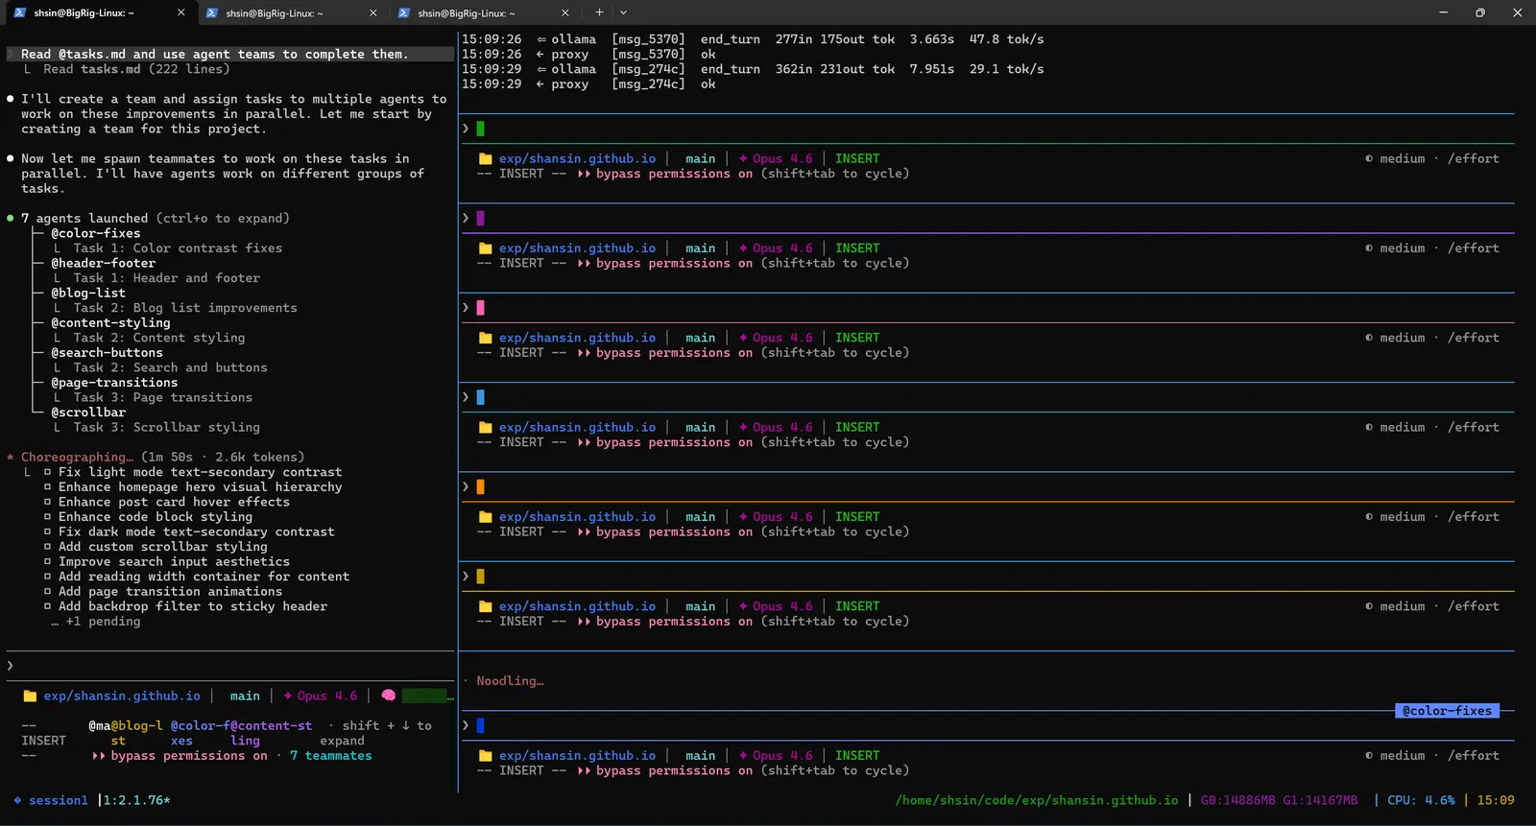1536x826 pixels.
Task: Click 'main' branch in the left lead pane
Action: click(245, 696)
